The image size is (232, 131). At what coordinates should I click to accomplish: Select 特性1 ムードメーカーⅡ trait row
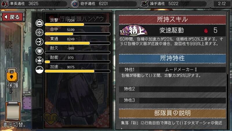coord(172,70)
